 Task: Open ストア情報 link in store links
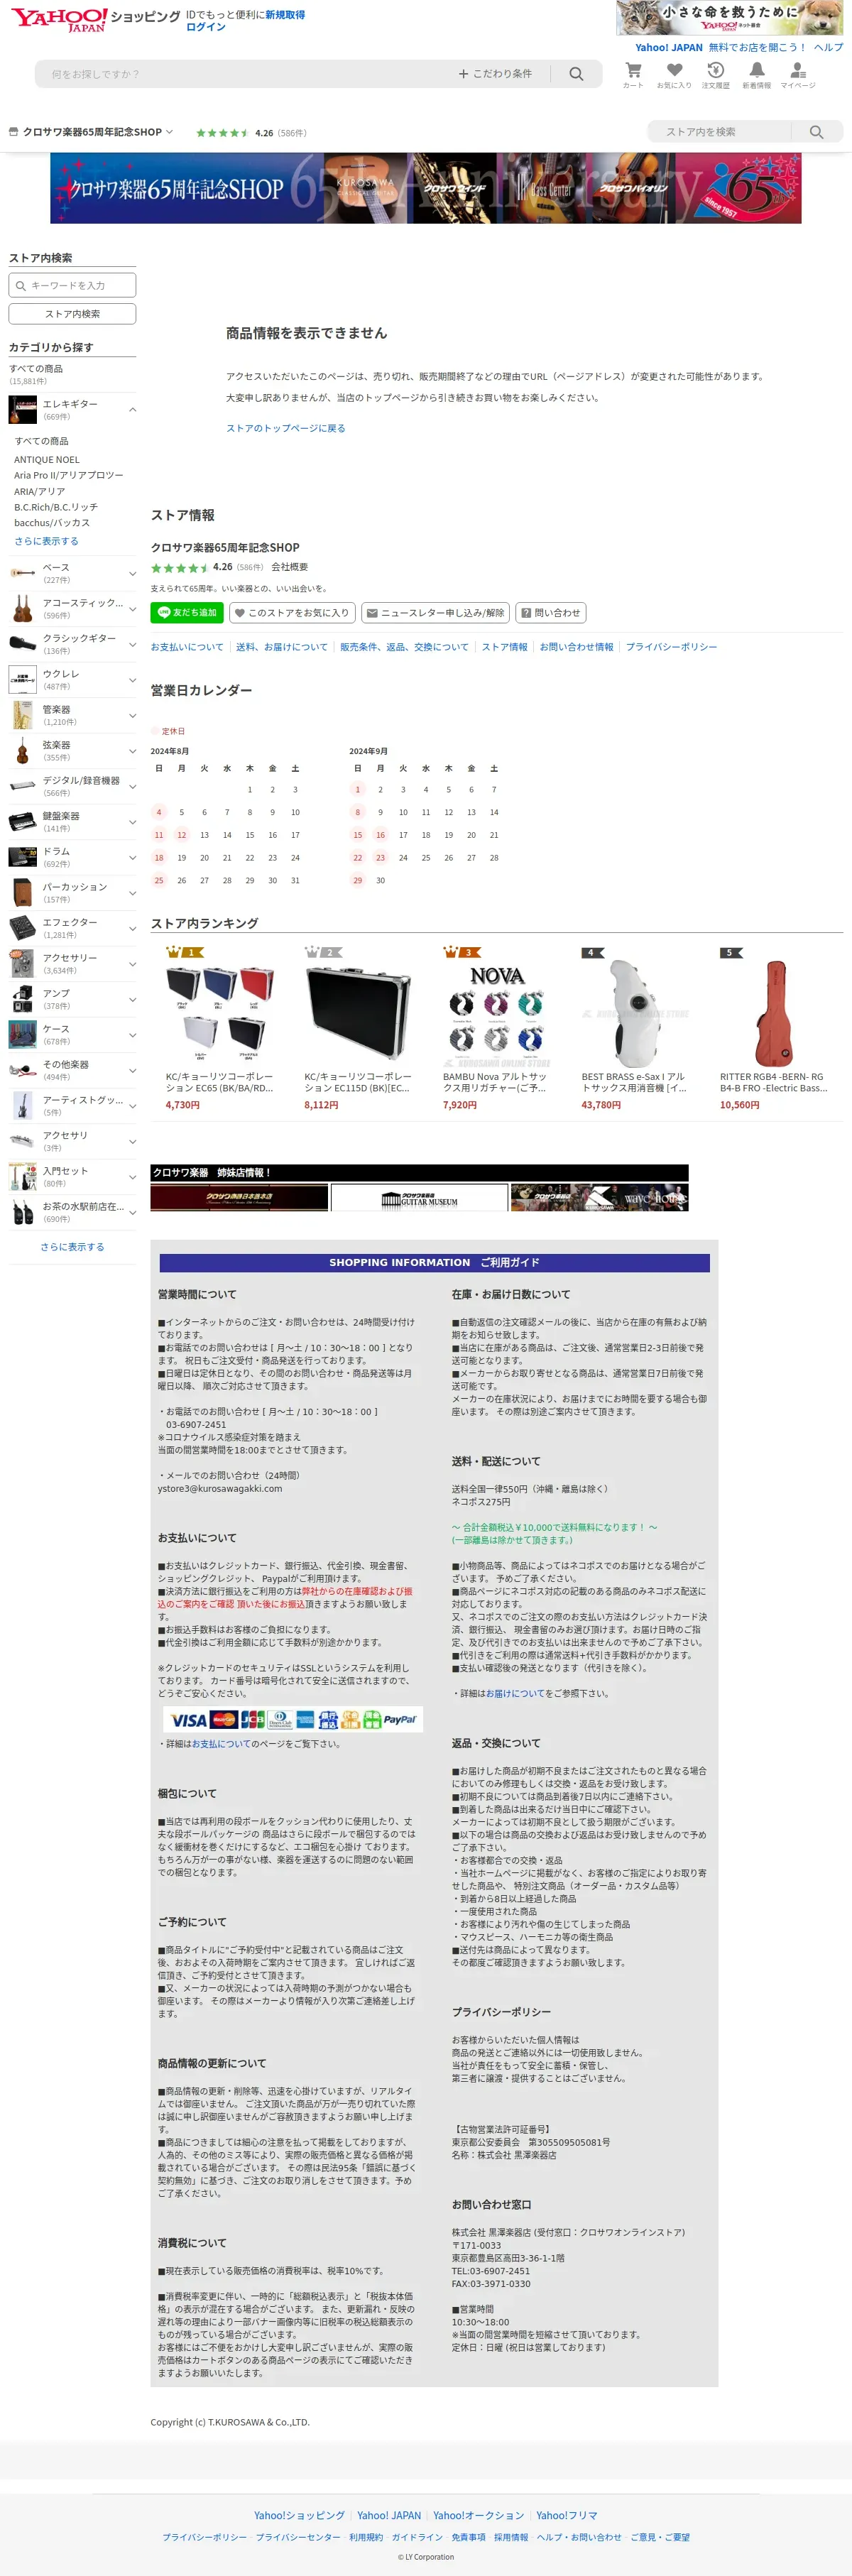(x=504, y=647)
